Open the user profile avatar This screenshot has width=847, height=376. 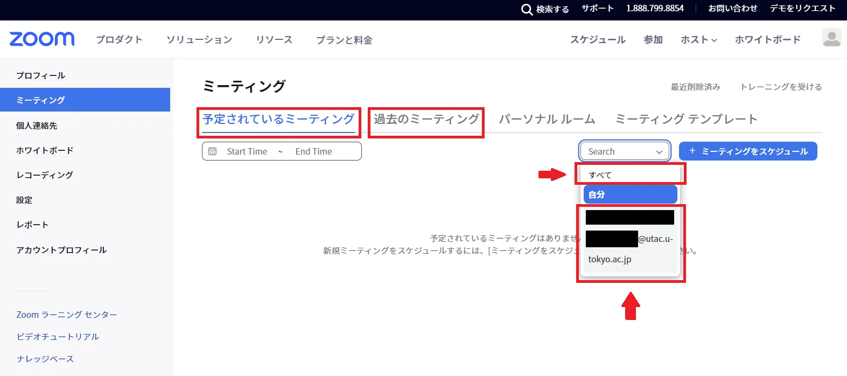tap(831, 38)
